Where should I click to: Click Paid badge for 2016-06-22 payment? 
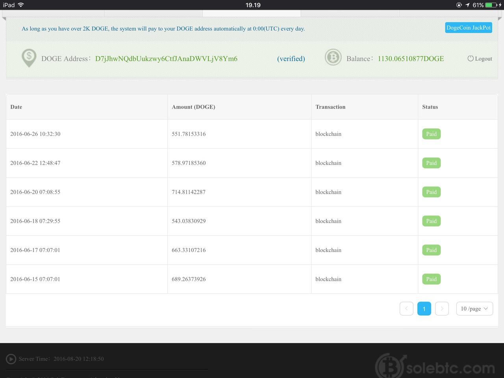(432, 163)
